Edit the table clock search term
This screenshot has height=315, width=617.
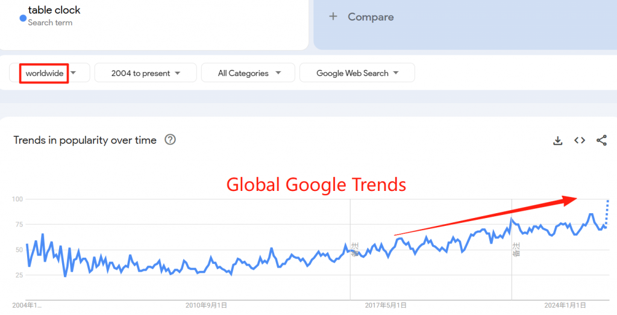(x=54, y=10)
